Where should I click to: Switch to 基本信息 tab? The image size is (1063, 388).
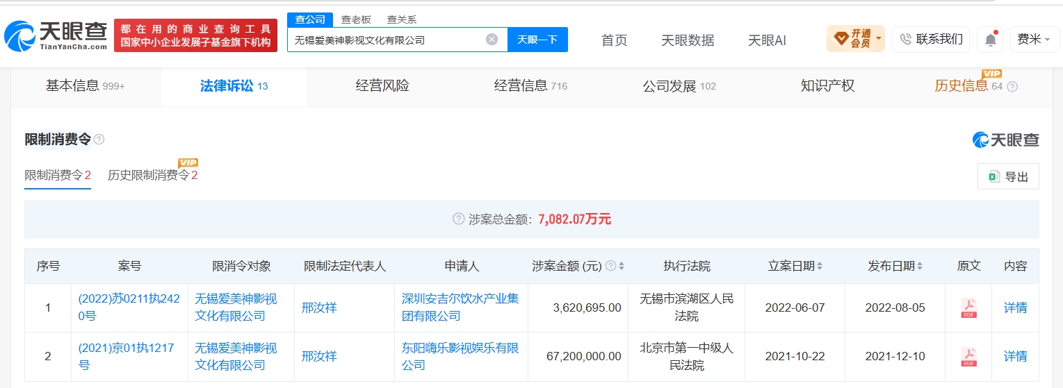tap(85, 86)
